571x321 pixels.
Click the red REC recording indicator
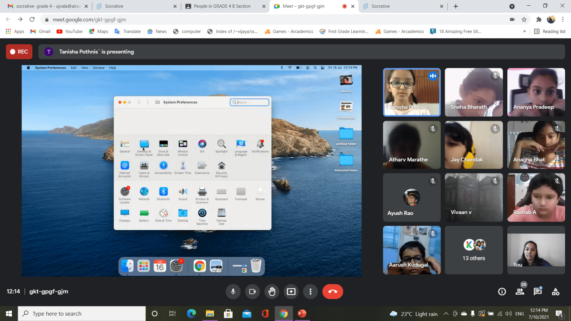(19, 52)
